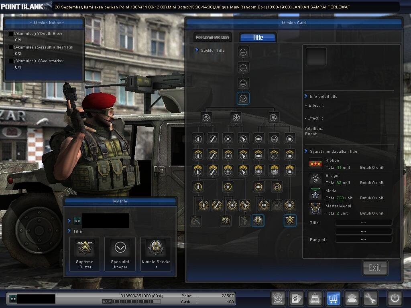411x308 pixels.
Task: Select gold-ring magazine title
Action: tap(258, 187)
